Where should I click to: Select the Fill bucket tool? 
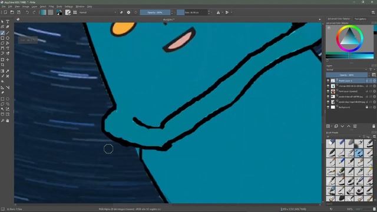pos(2,82)
